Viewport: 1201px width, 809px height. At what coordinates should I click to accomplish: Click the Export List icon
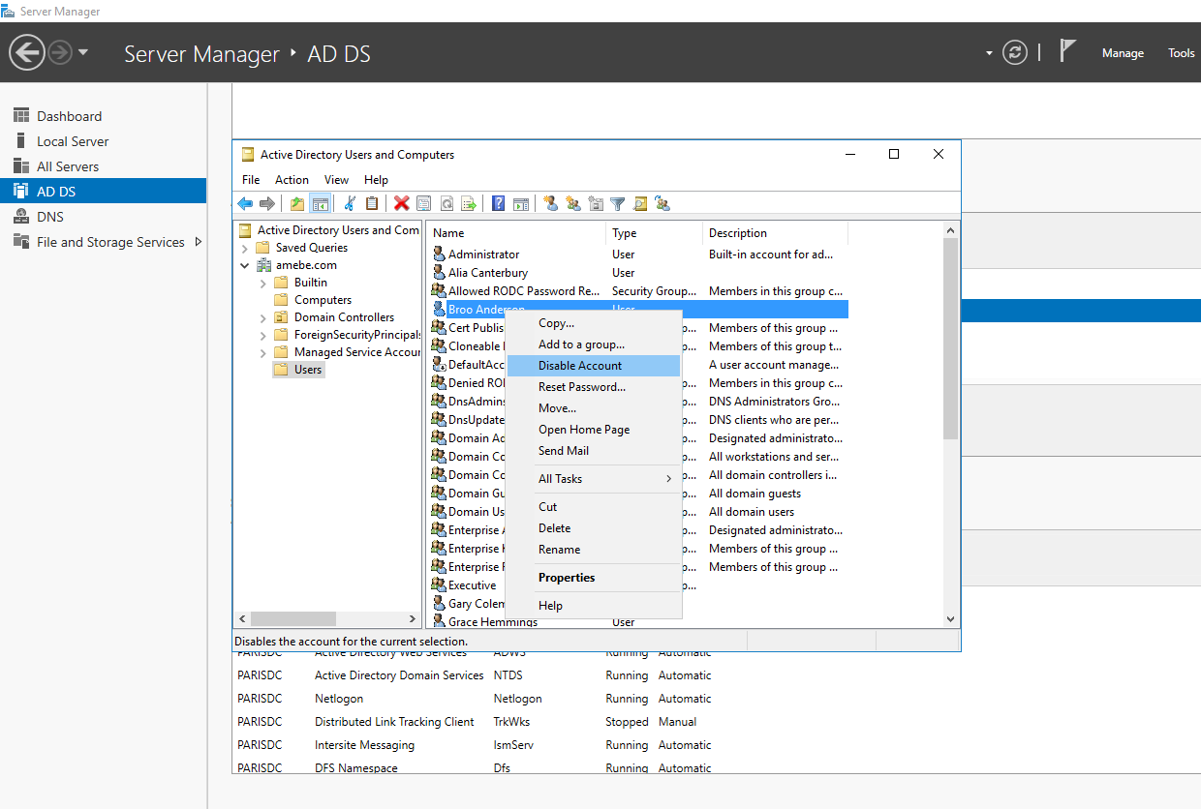coord(469,203)
